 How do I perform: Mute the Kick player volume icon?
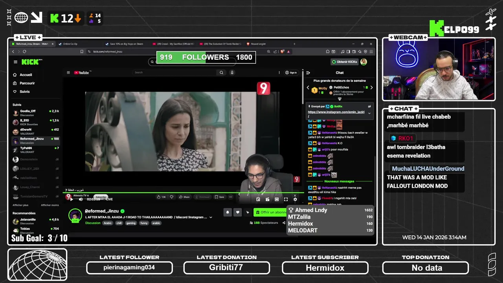pos(81,199)
